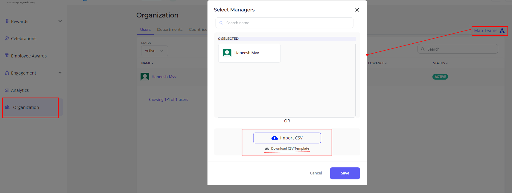Screen dimensions: 512x193
Task: Cancel the Select Managers dialog
Action: (316, 173)
